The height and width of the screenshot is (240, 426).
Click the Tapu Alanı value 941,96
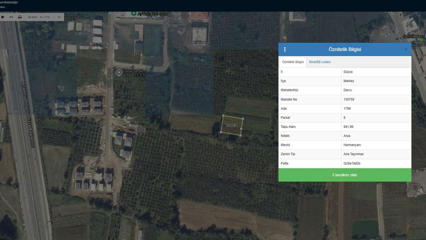(x=348, y=127)
